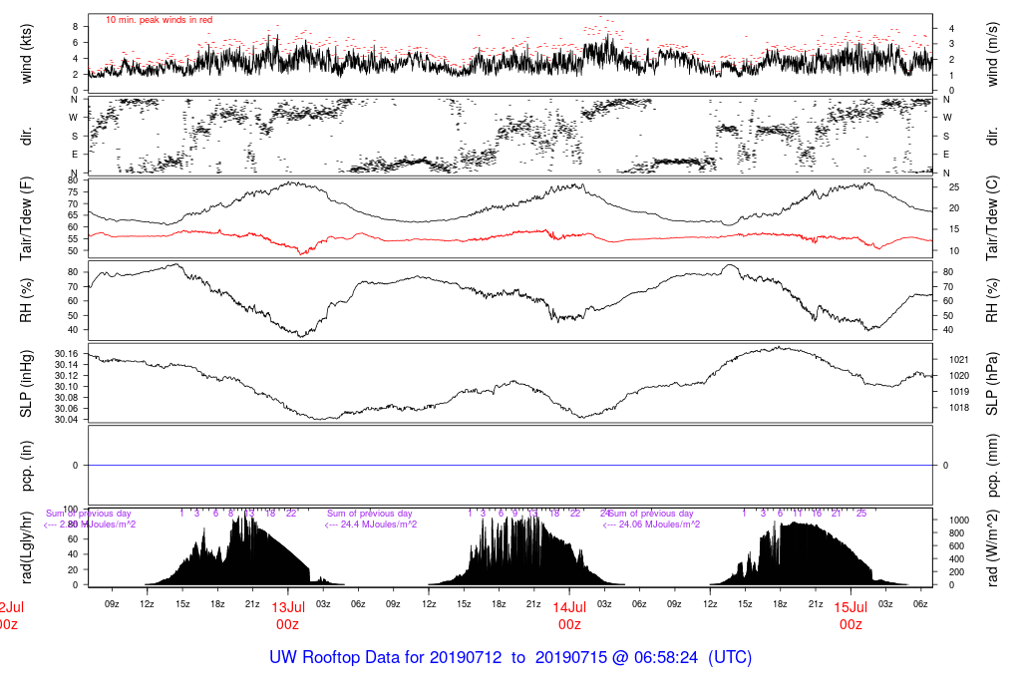Click the red "14Jul" date label

click(569, 607)
